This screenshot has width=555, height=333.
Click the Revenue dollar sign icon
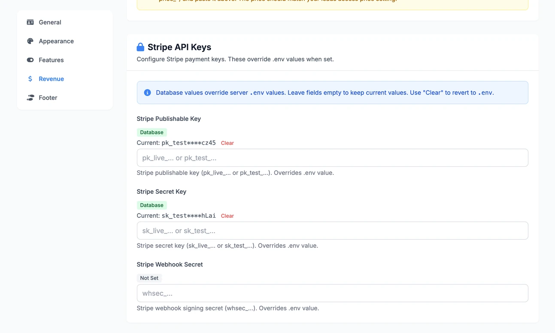[x=30, y=79]
